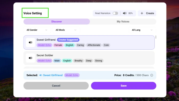Click the plus icon on Create
This screenshot has width=179, height=101.
142,13
